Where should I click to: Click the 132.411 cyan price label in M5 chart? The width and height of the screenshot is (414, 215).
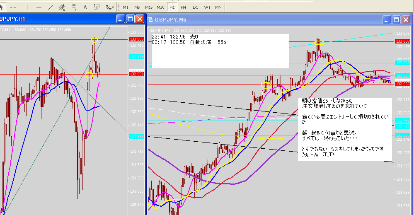pos(403,127)
